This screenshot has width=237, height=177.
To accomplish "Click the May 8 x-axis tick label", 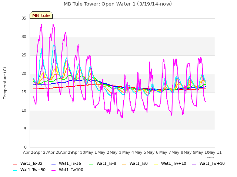I will (x=177, y=152).
